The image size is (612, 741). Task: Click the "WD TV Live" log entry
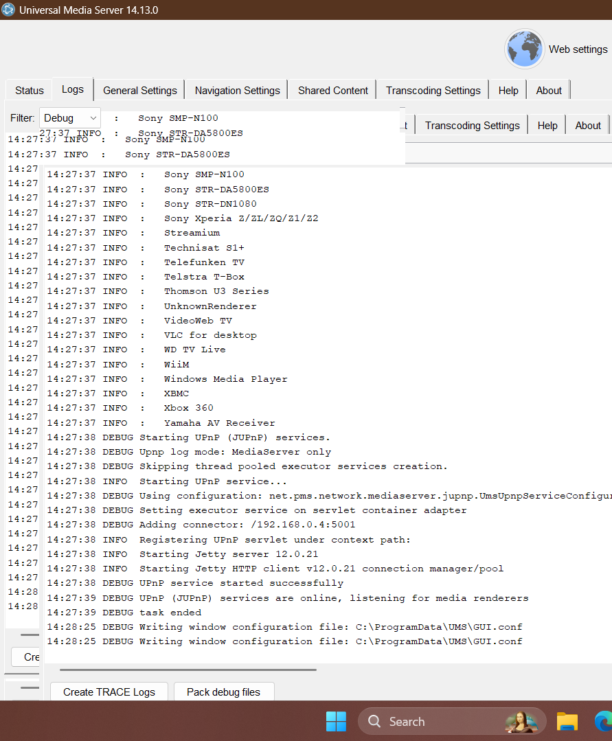point(136,350)
